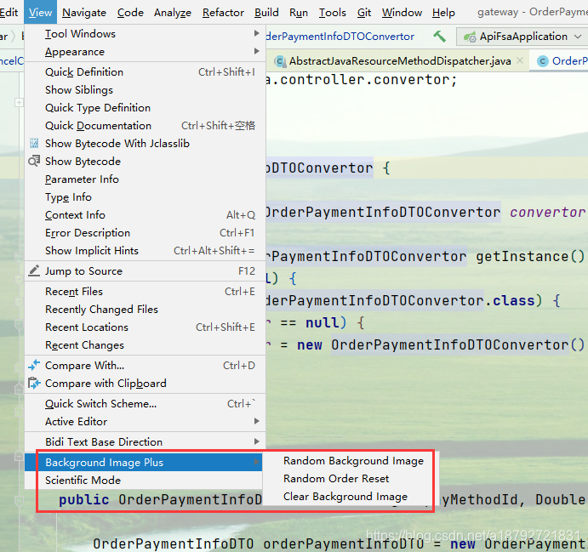Choose Random Background Image
Image resolution: width=588 pixels, height=552 pixels.
[350, 460]
